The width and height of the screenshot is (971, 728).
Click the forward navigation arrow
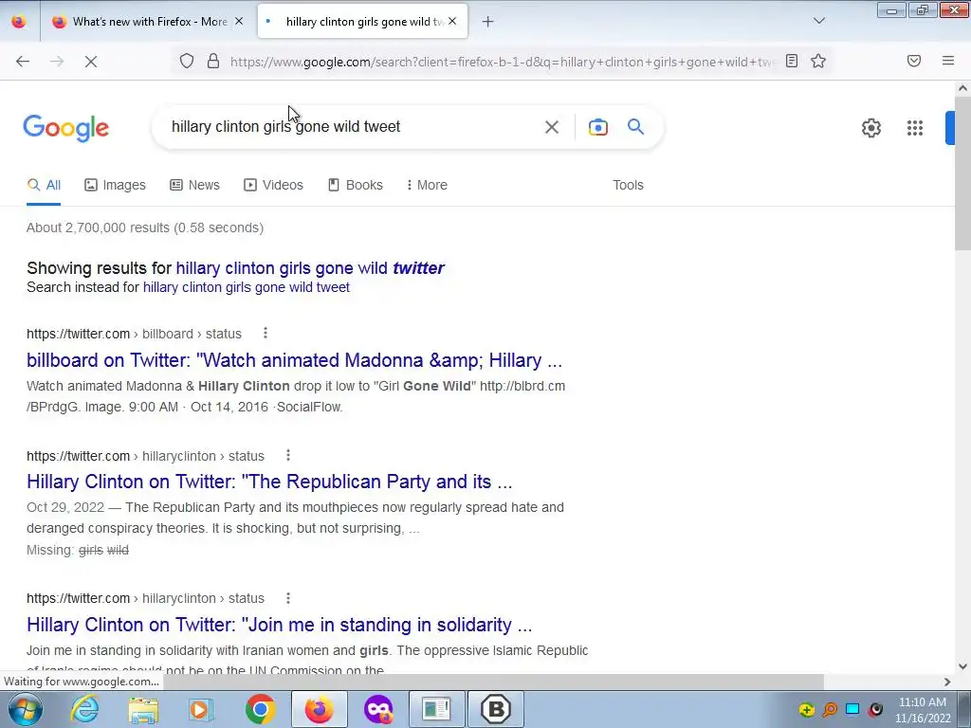tap(57, 61)
